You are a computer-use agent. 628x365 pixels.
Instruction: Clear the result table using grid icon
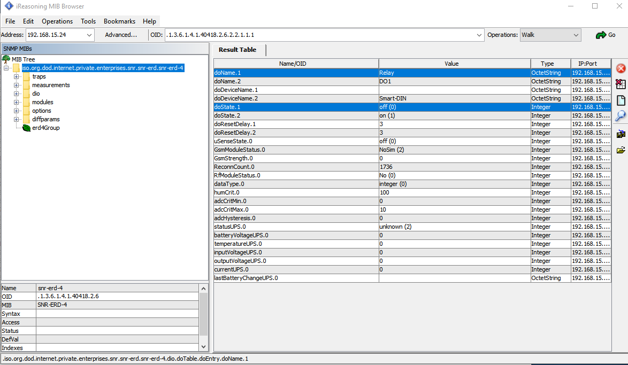pyautogui.click(x=621, y=84)
